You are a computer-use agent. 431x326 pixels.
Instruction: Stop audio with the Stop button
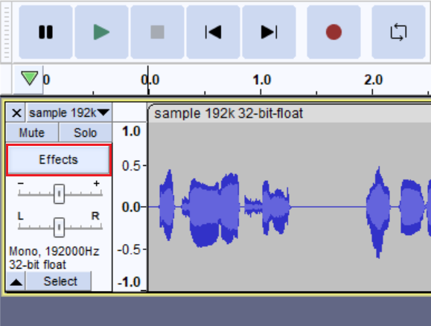pyautogui.click(x=158, y=32)
